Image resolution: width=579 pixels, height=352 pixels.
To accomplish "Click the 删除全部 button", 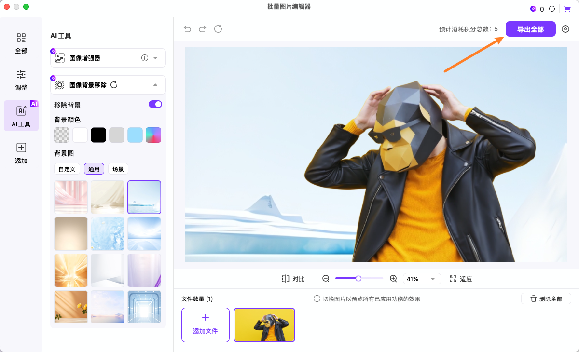I will click(546, 298).
